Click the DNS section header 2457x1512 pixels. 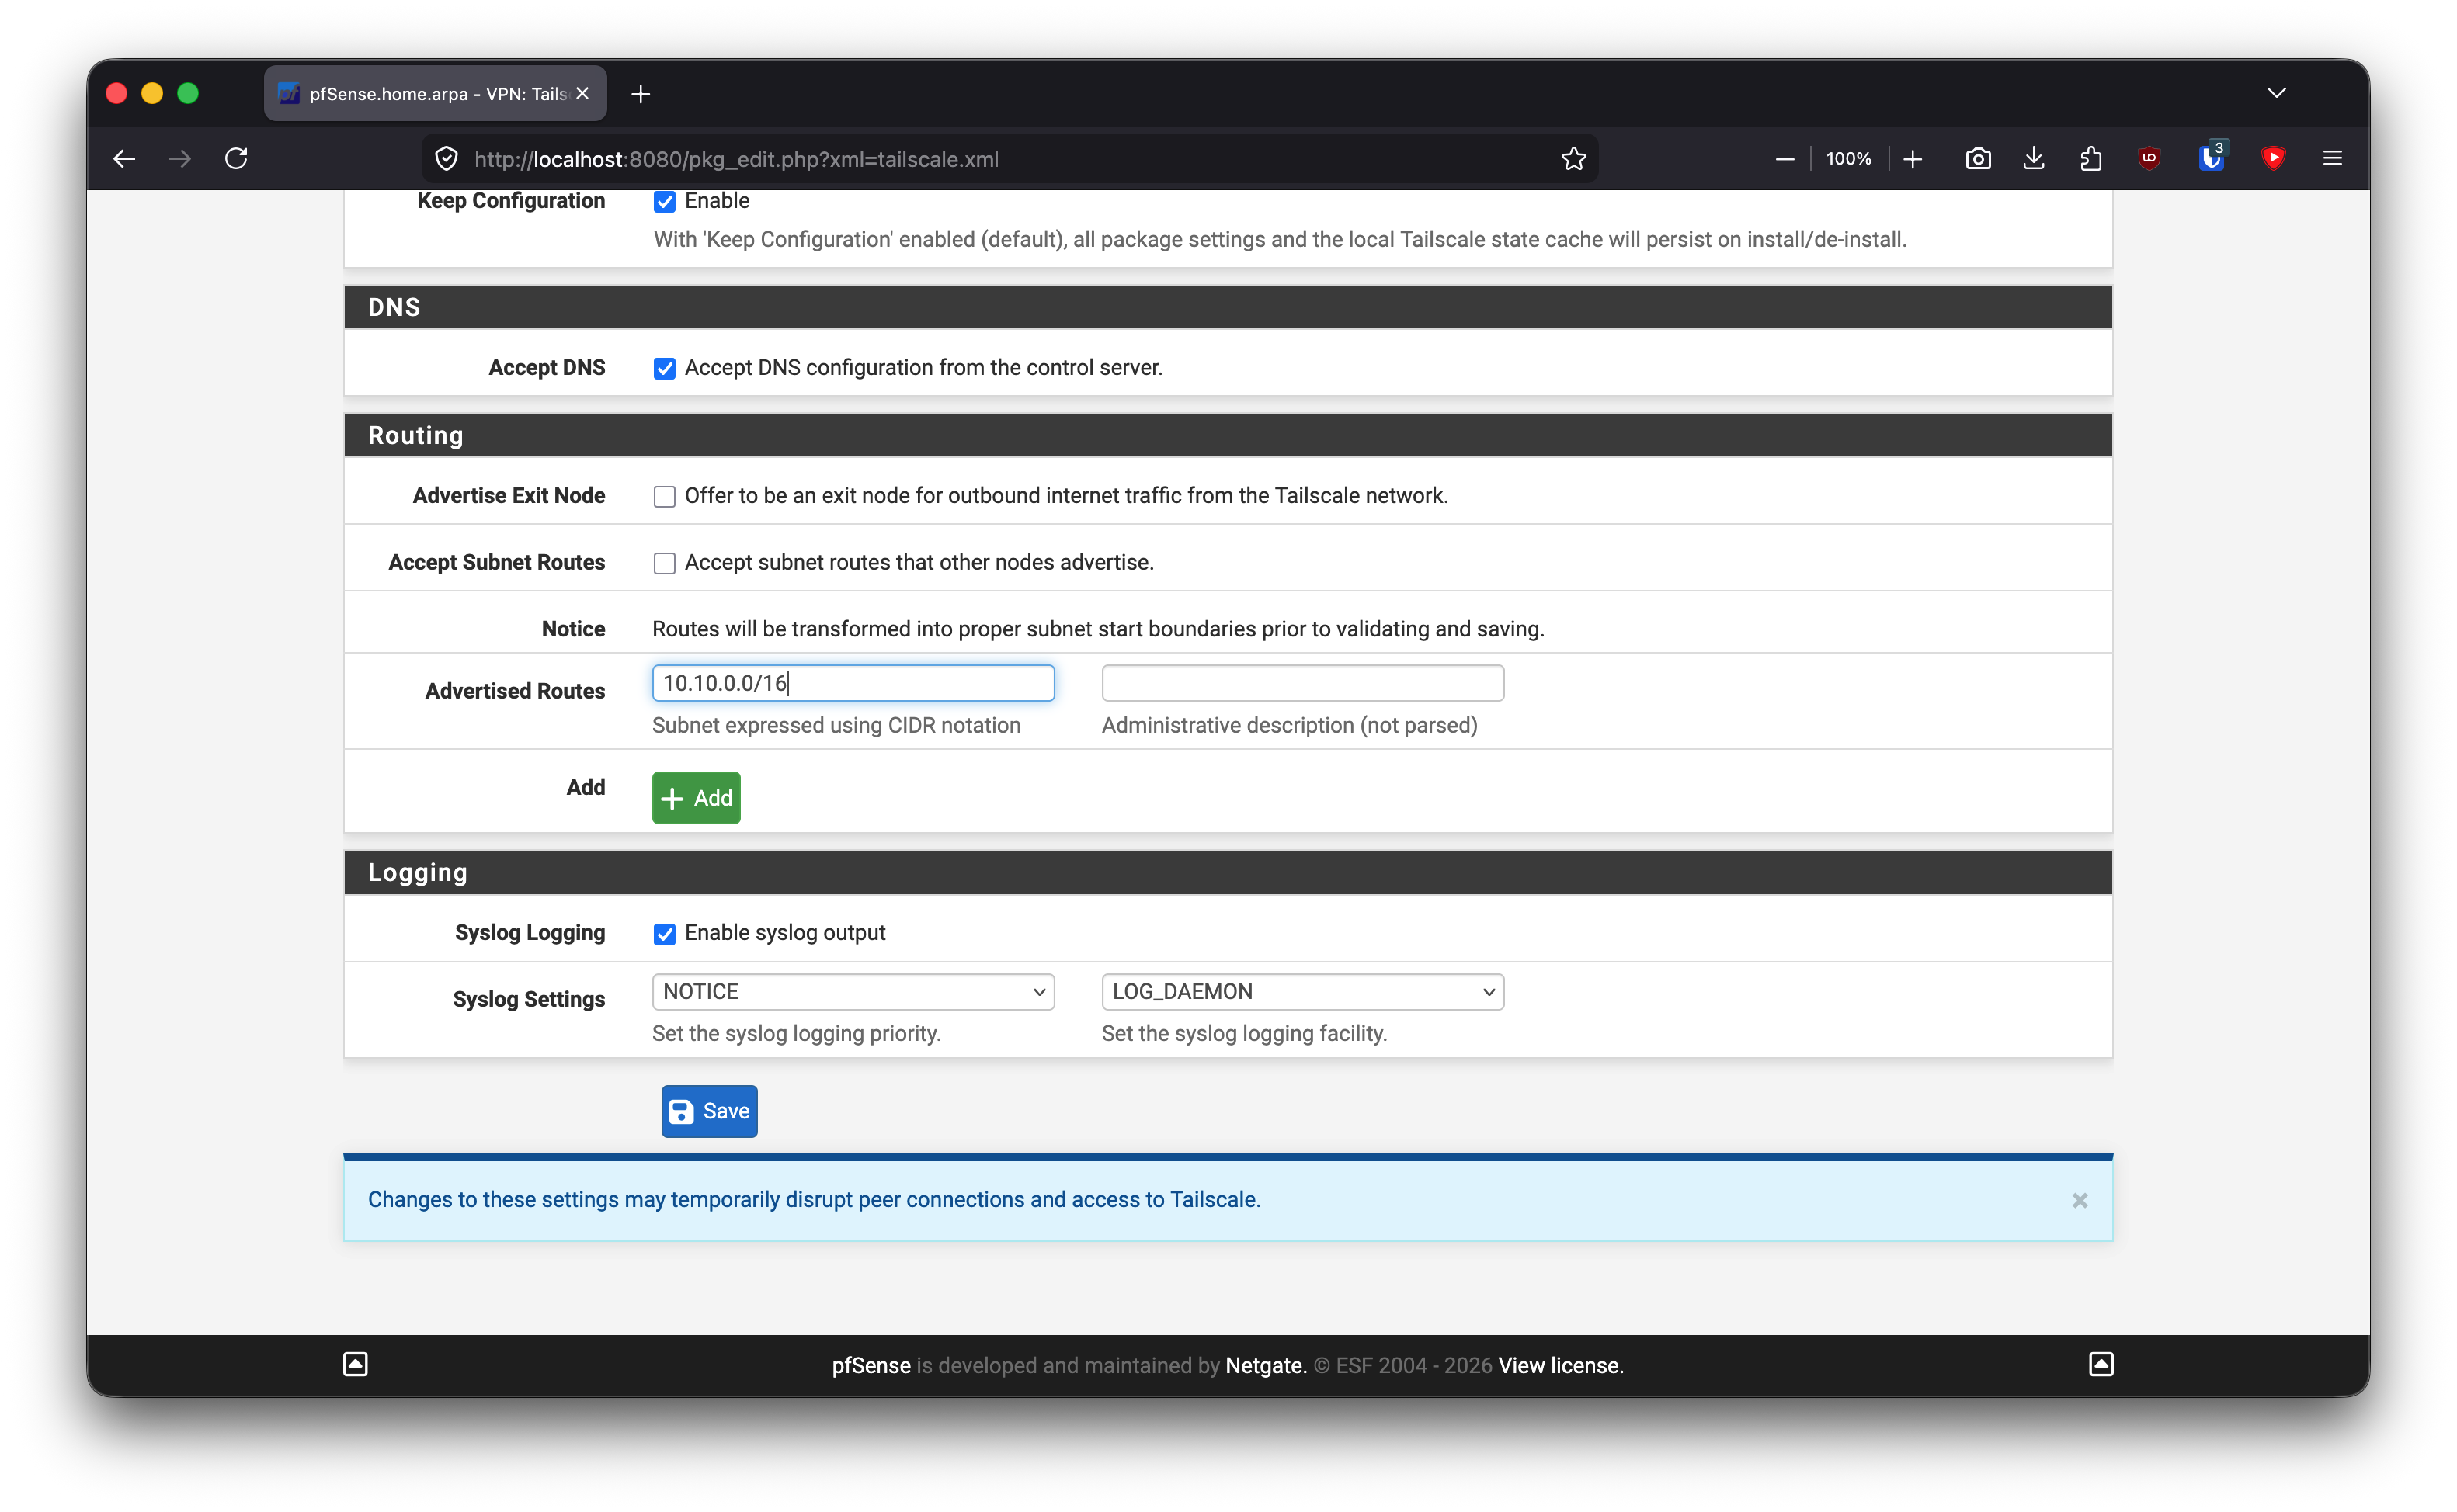(1228, 307)
